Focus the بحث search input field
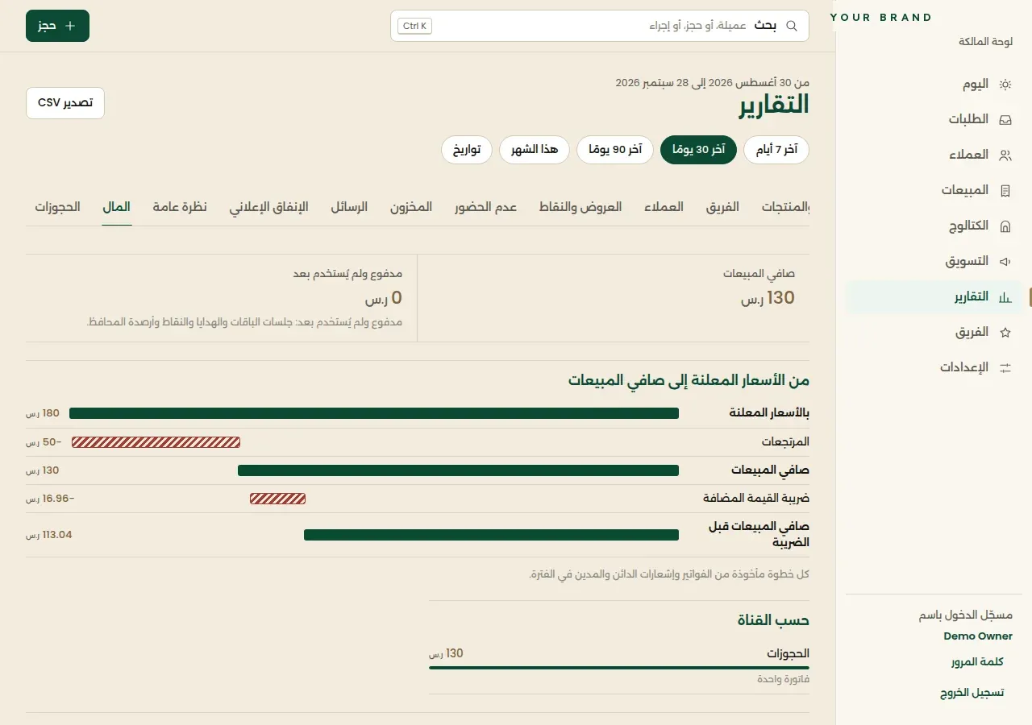The image size is (1032, 725). 600,26
